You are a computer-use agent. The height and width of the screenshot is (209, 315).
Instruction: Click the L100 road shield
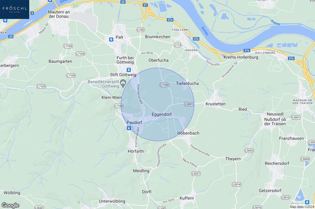140,30
